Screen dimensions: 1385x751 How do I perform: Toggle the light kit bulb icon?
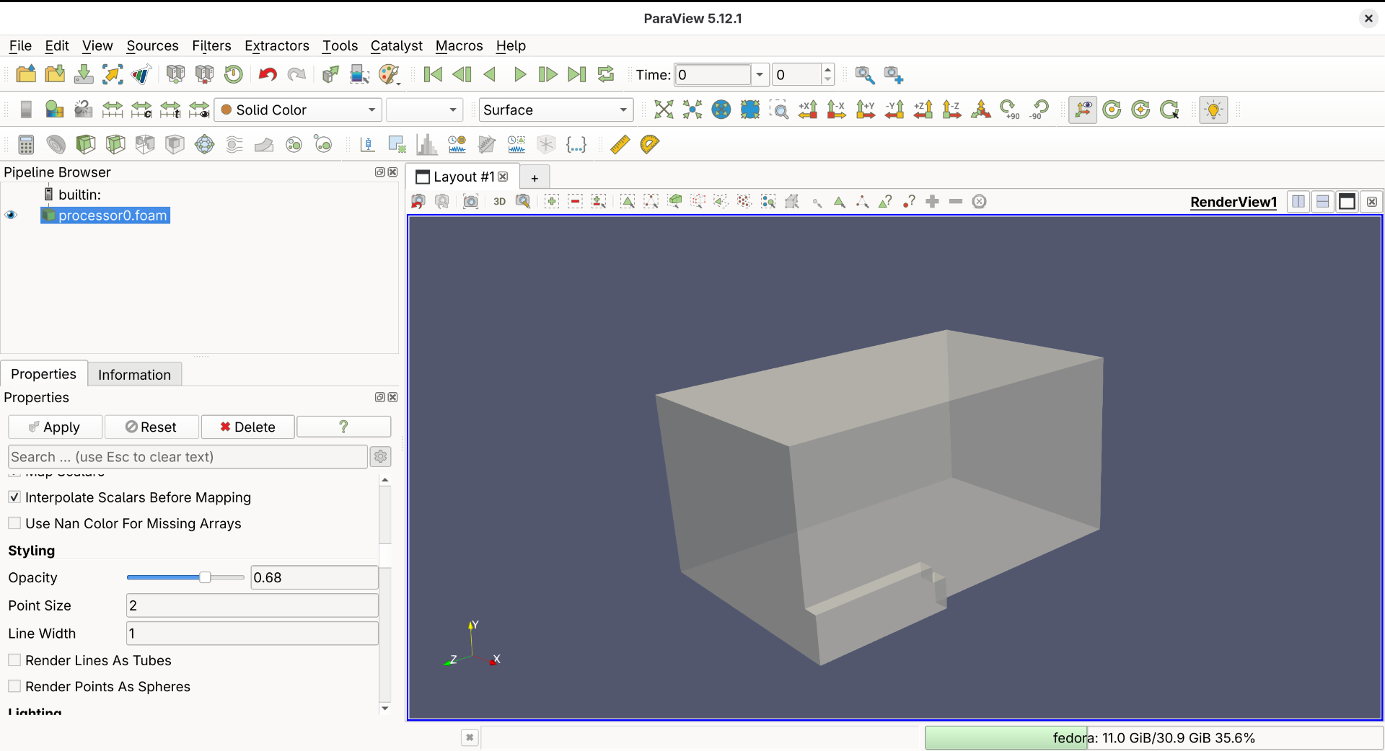click(x=1213, y=110)
